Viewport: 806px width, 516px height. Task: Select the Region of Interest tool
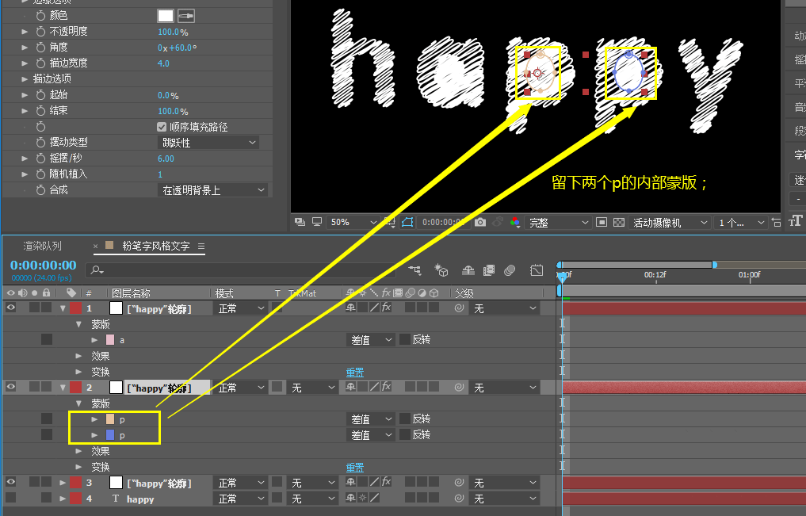tap(602, 224)
